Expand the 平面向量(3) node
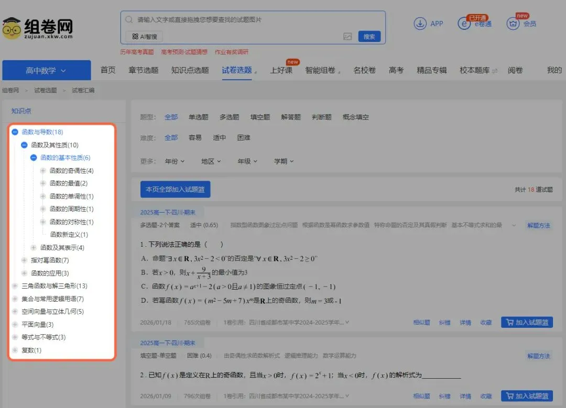 click(15, 324)
